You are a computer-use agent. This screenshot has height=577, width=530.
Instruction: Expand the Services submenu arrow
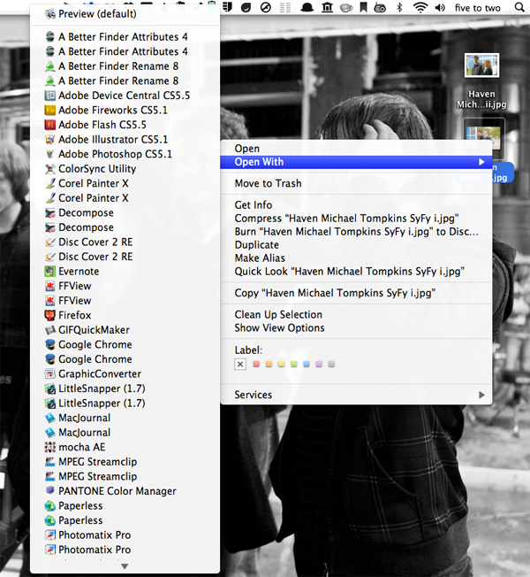click(481, 395)
